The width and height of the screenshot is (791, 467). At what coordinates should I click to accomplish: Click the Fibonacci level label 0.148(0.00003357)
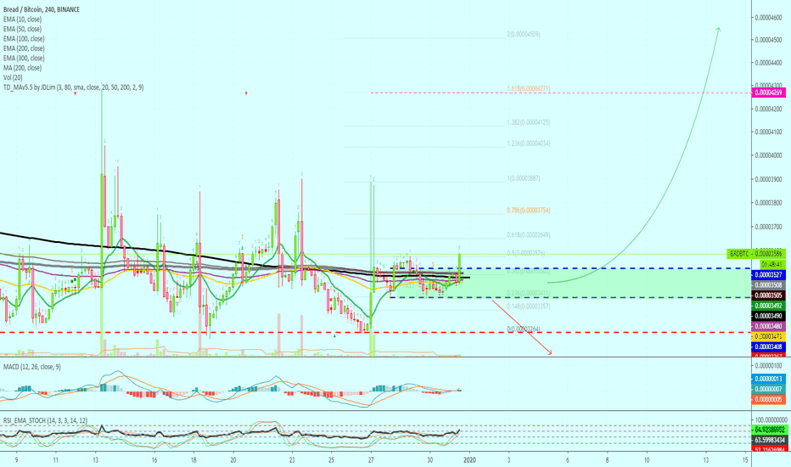click(x=529, y=306)
